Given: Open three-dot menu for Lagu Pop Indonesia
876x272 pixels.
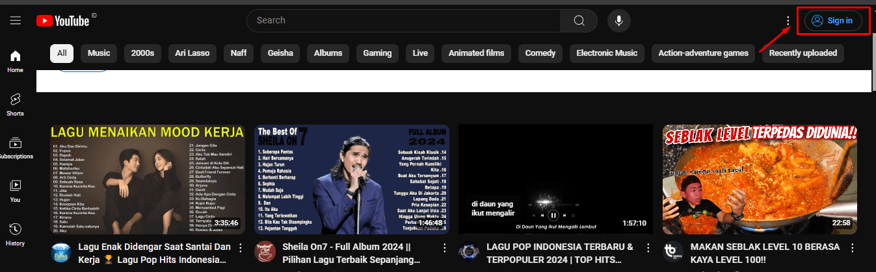Looking at the screenshot, I should coord(648,248).
